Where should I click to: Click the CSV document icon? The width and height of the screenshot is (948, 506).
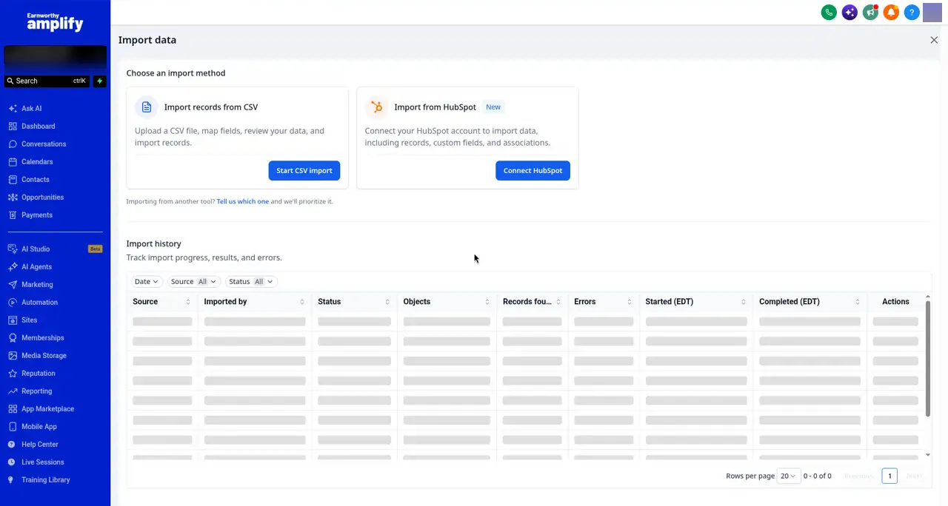pyautogui.click(x=147, y=107)
